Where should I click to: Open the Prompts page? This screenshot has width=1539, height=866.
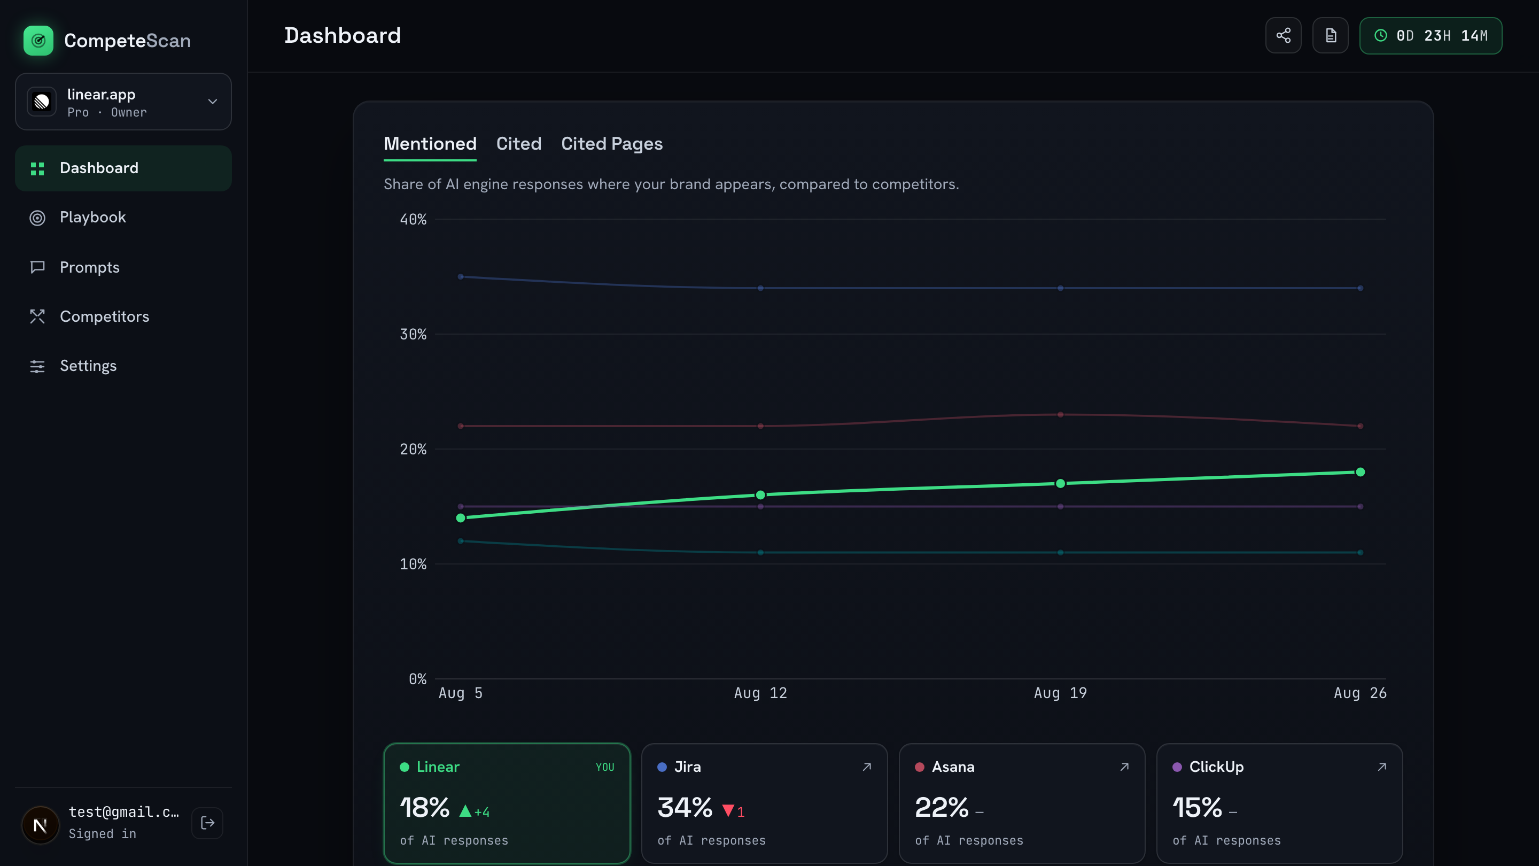pyautogui.click(x=123, y=267)
